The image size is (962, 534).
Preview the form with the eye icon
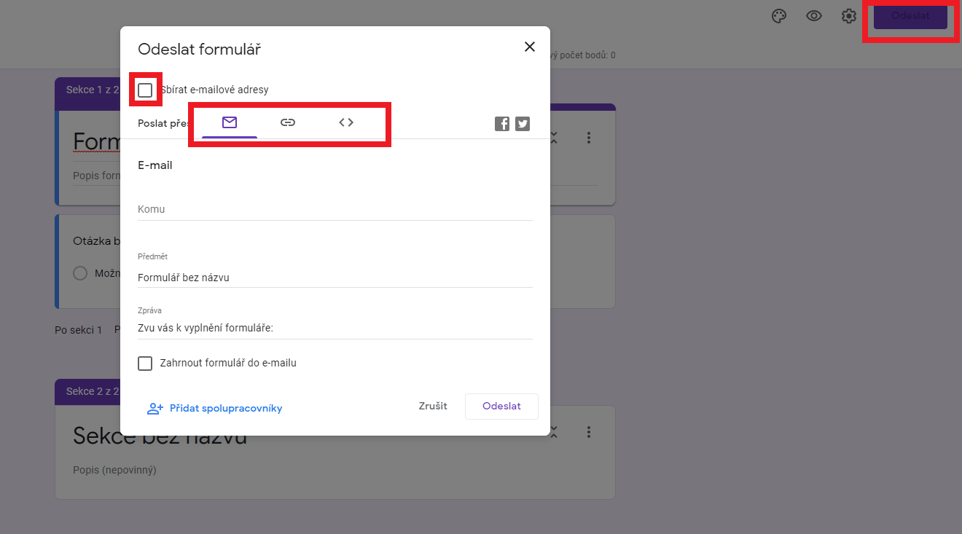814,16
